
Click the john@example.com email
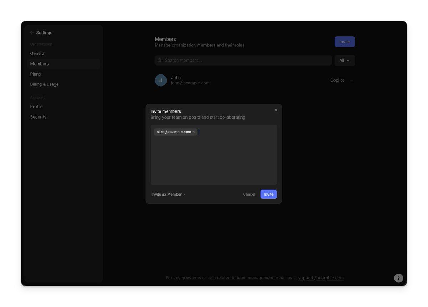(190, 83)
